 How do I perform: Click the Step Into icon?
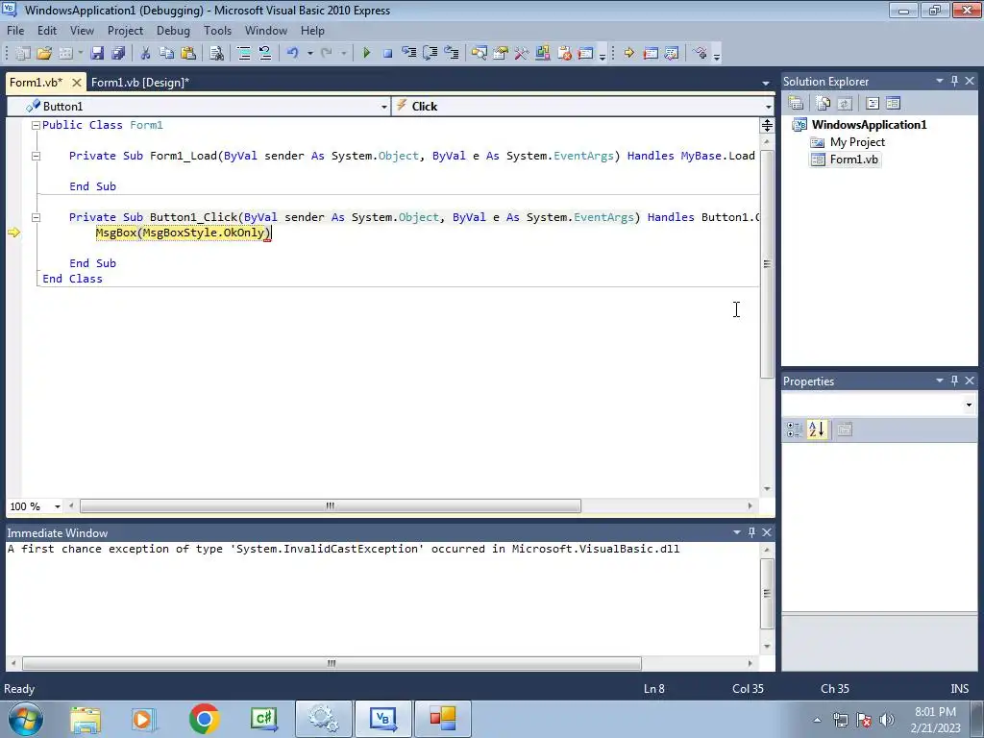pos(409,54)
